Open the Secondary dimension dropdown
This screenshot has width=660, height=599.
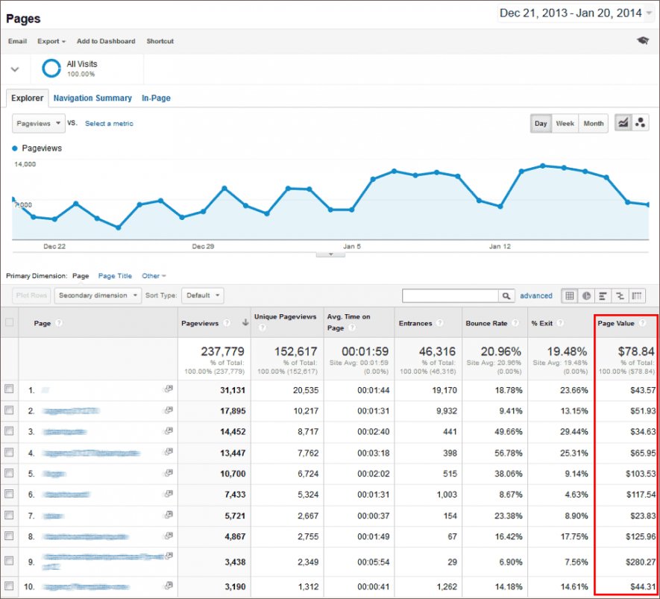pyautogui.click(x=97, y=295)
